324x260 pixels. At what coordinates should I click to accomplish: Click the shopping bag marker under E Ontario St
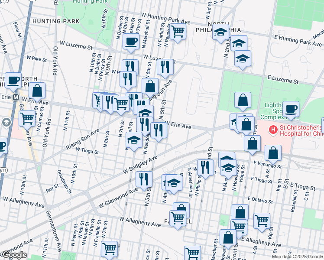point(240,213)
